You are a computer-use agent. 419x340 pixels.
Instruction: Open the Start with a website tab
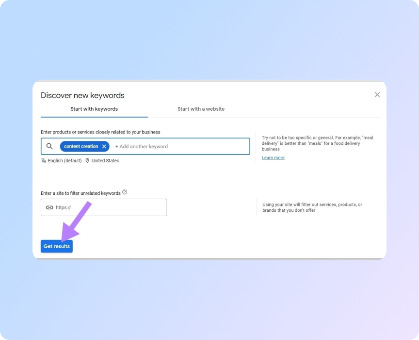[x=201, y=109]
